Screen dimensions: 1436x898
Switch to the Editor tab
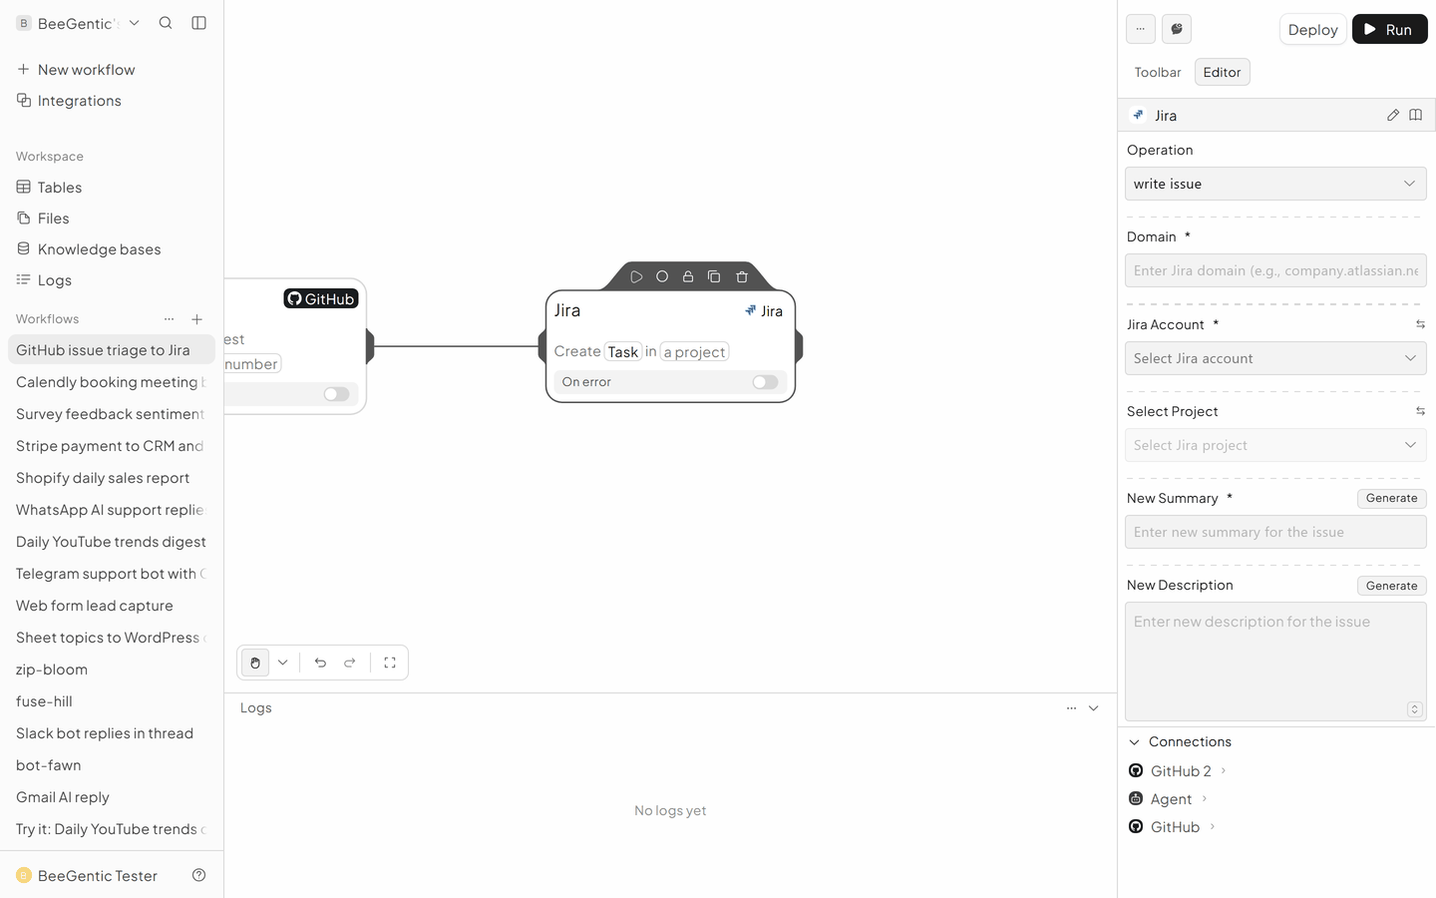(x=1222, y=72)
